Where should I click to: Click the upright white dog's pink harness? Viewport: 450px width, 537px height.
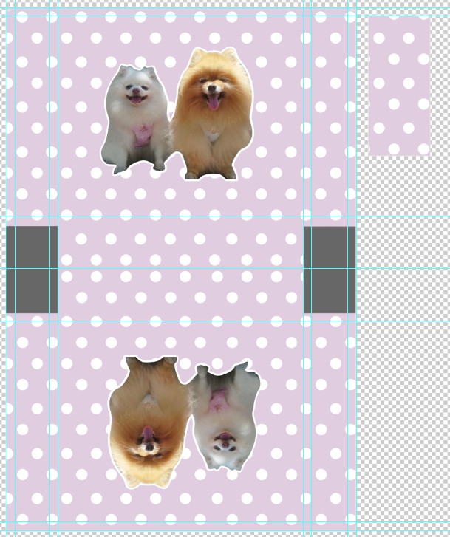pyautogui.click(x=141, y=134)
